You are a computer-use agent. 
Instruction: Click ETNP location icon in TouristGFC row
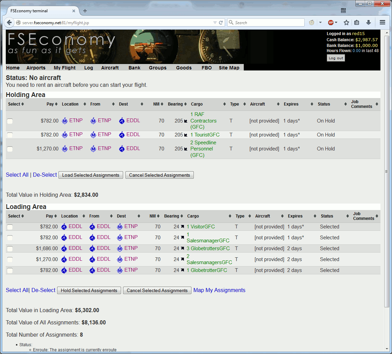click(x=65, y=135)
